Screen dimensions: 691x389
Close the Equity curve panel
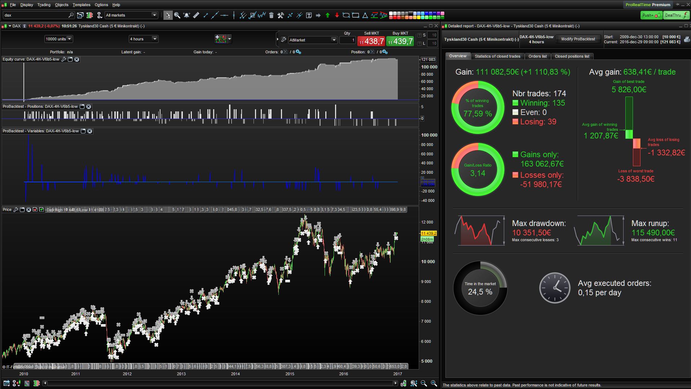coord(77,59)
